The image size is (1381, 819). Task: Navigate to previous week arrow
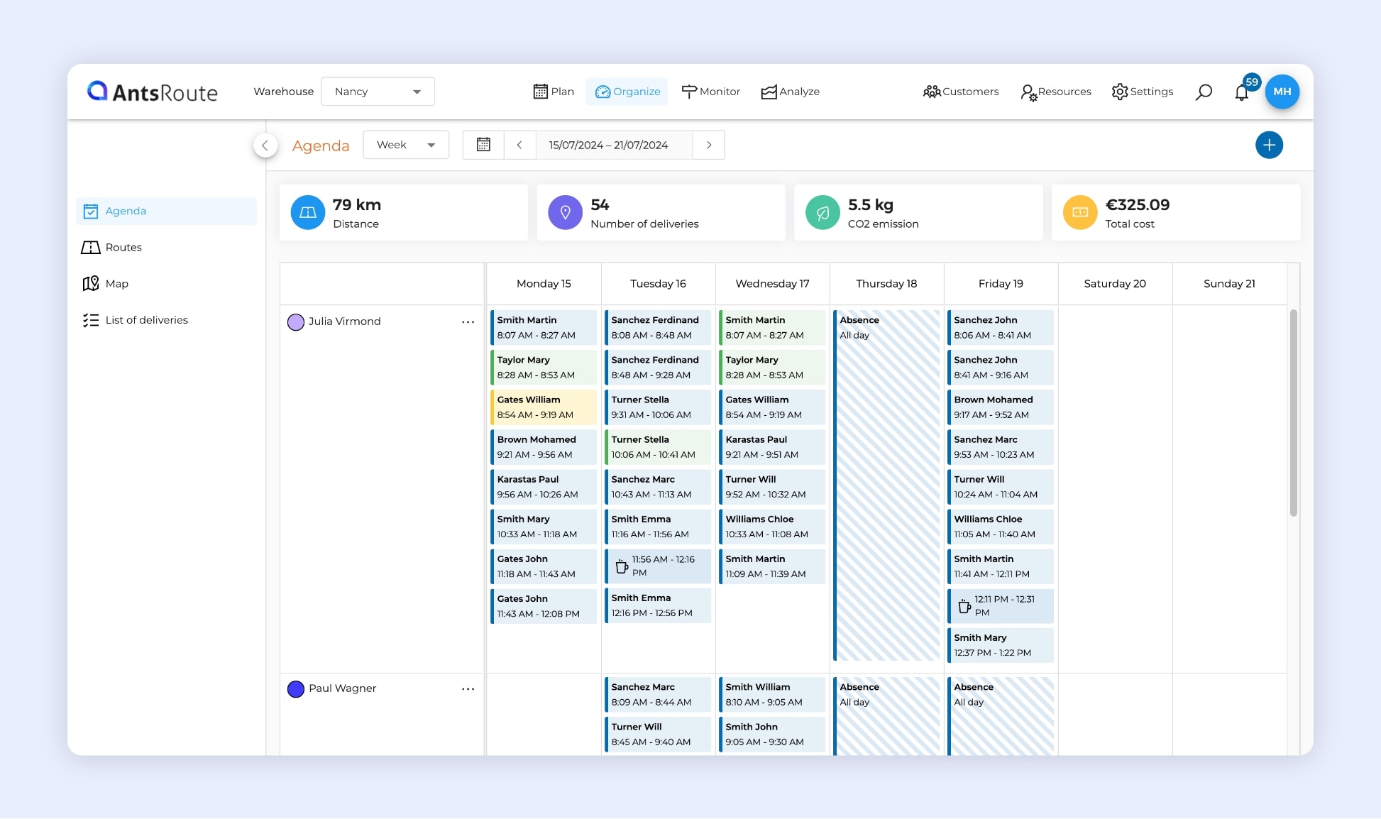[x=520, y=144]
